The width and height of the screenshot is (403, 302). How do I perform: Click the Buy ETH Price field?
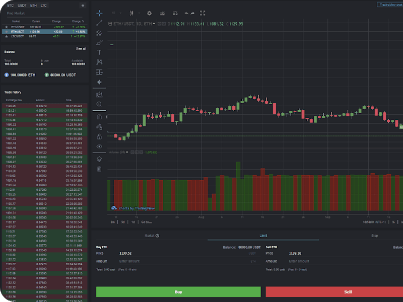click(190, 253)
